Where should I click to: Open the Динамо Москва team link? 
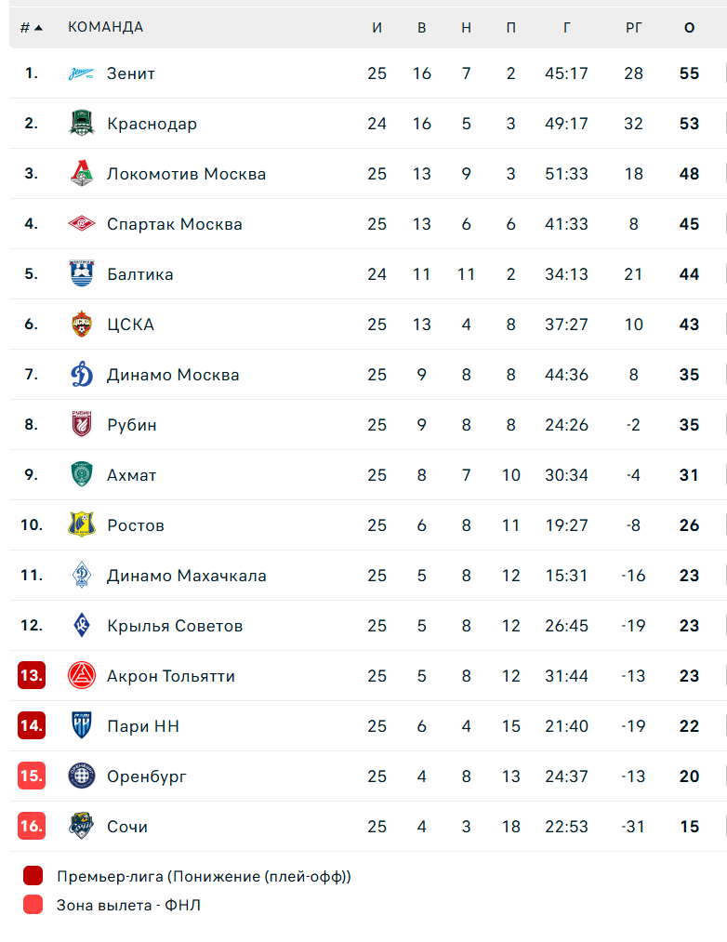point(173,375)
